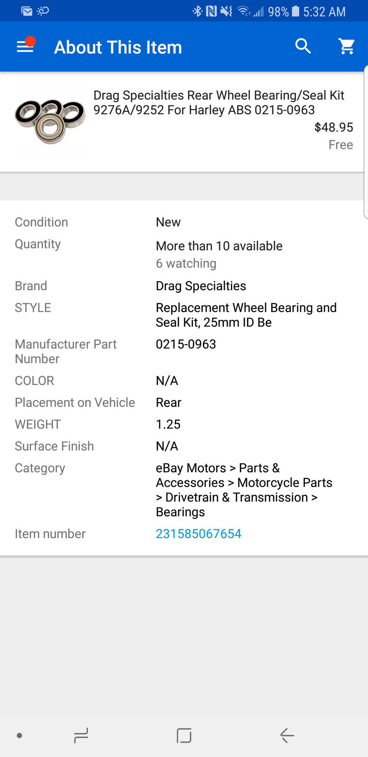Tap the eBay Motors category path text

244,490
